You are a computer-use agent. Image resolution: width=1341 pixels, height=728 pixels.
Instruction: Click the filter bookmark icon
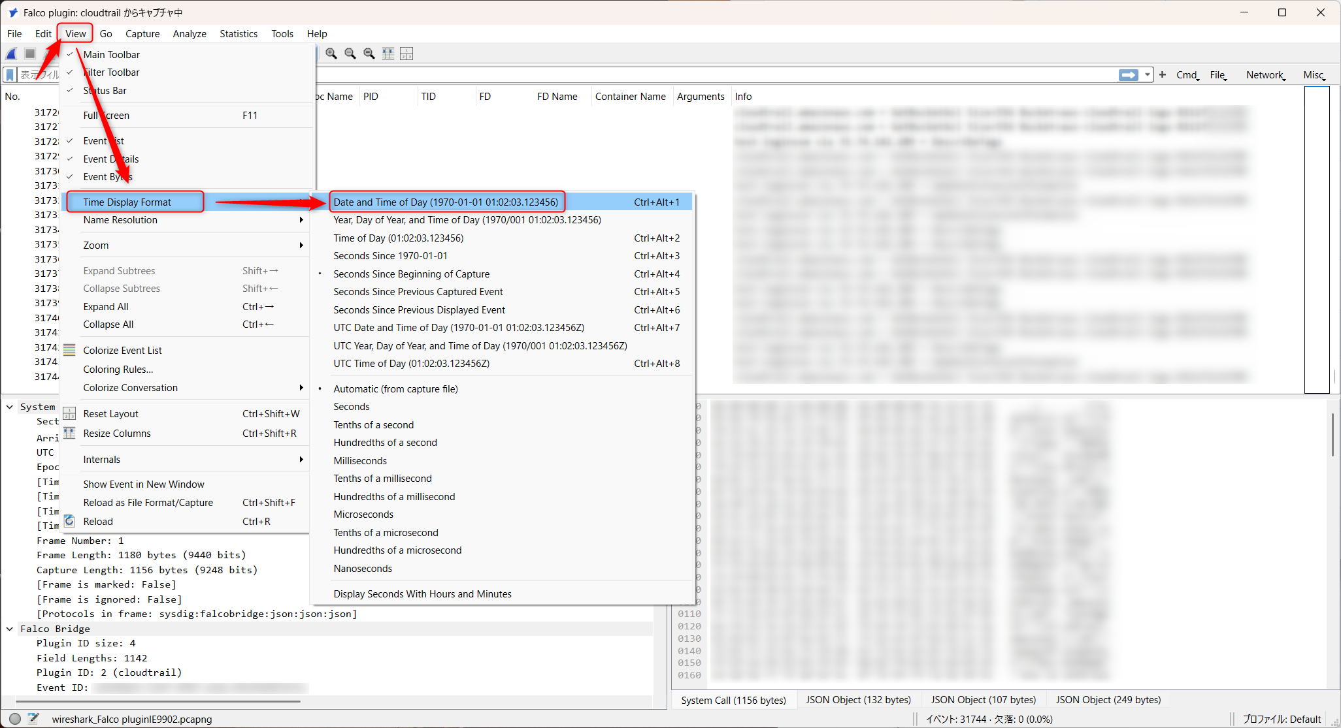coord(10,75)
